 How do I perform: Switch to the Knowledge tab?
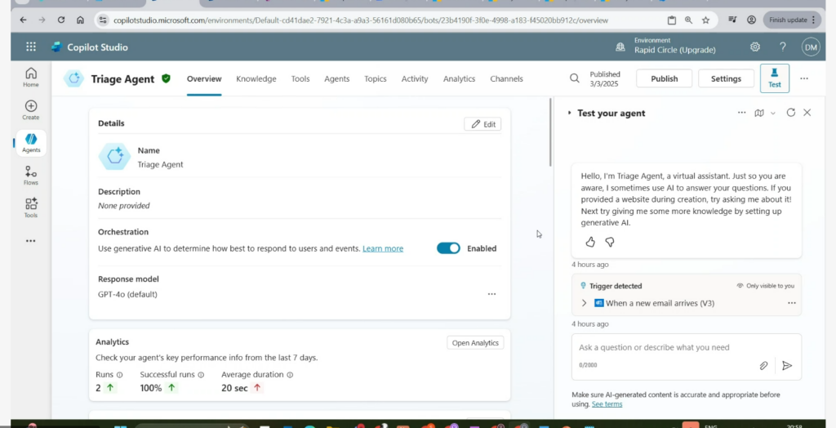pos(256,78)
